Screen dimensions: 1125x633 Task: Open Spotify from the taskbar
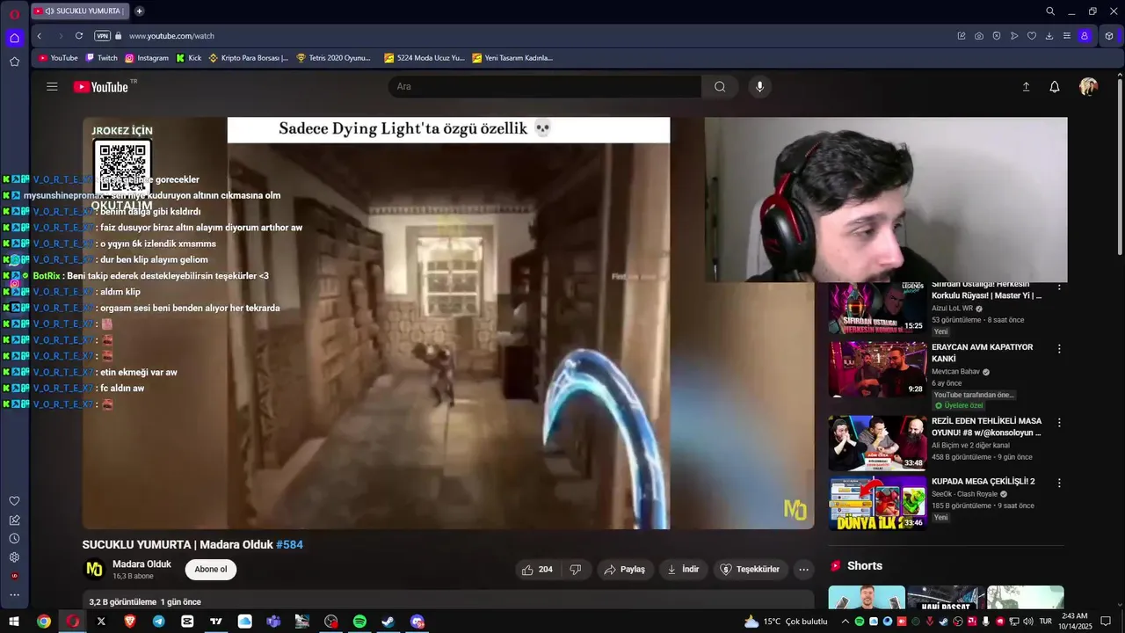tap(359, 622)
